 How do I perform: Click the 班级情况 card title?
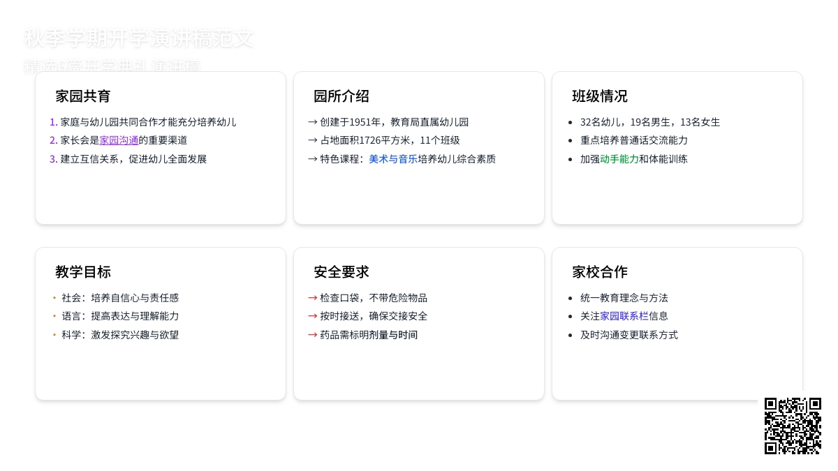(600, 96)
